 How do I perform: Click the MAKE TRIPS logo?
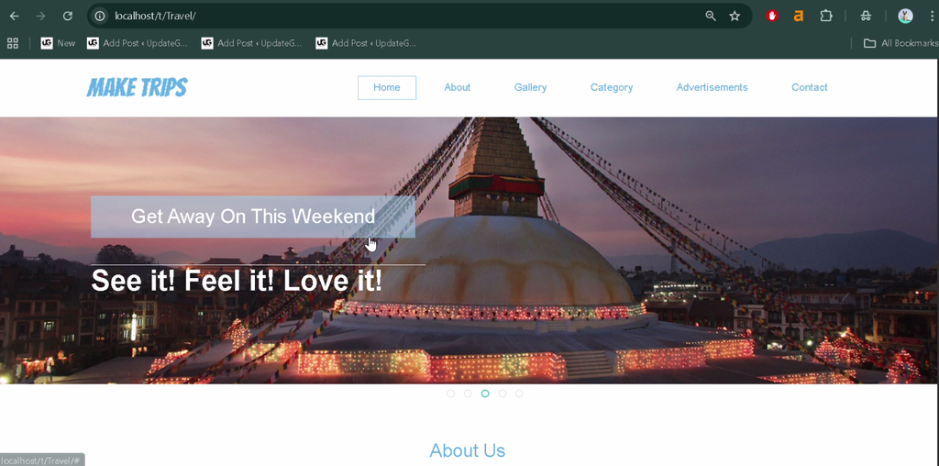coord(138,87)
